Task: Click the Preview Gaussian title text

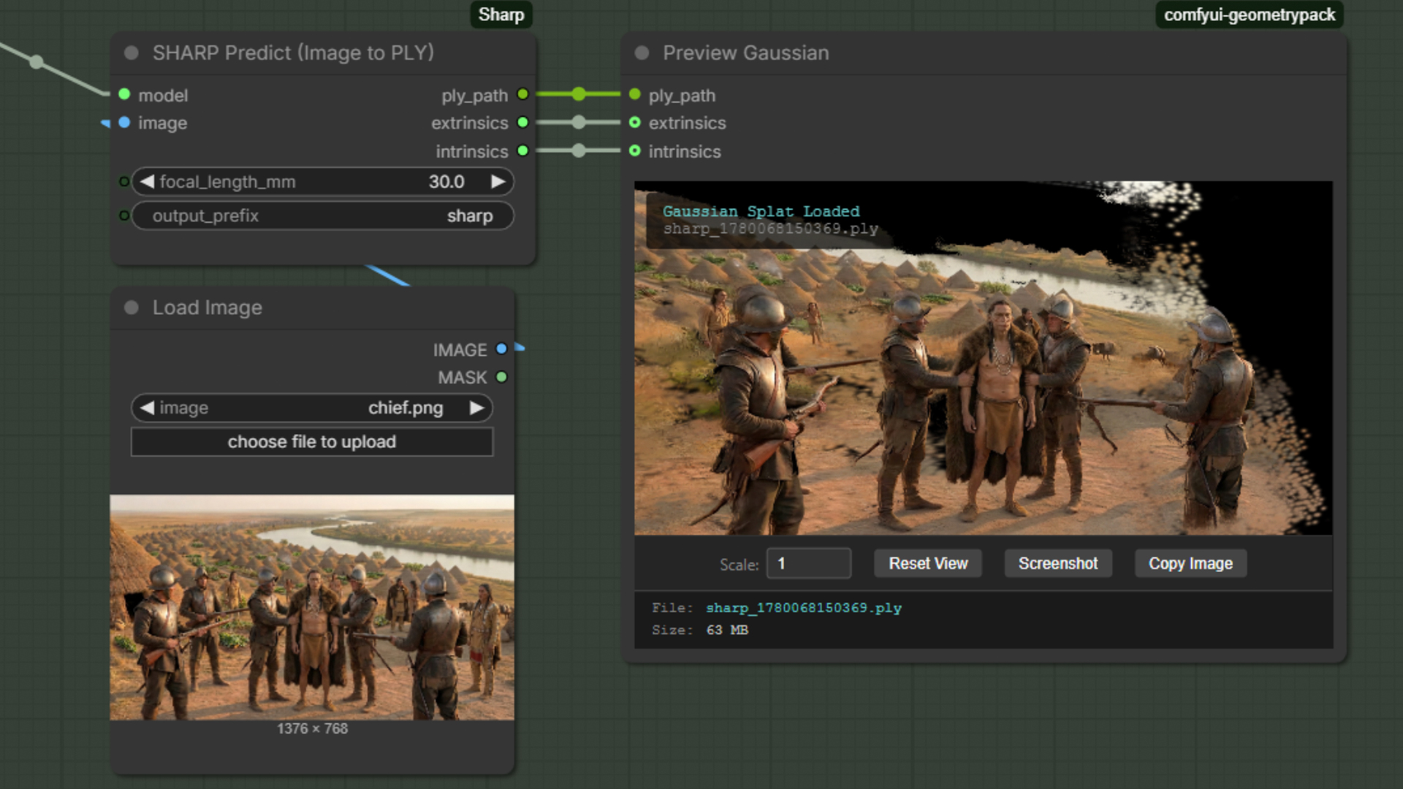Action: tap(746, 53)
